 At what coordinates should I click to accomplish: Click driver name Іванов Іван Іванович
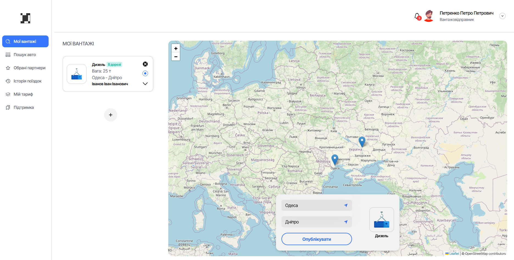[x=110, y=84]
